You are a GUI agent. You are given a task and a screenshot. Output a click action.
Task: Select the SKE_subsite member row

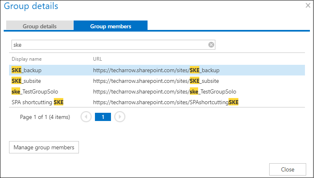pyautogui.click(x=26, y=81)
